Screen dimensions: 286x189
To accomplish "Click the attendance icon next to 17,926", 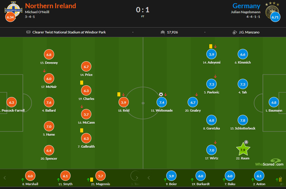I will click(x=163, y=32).
